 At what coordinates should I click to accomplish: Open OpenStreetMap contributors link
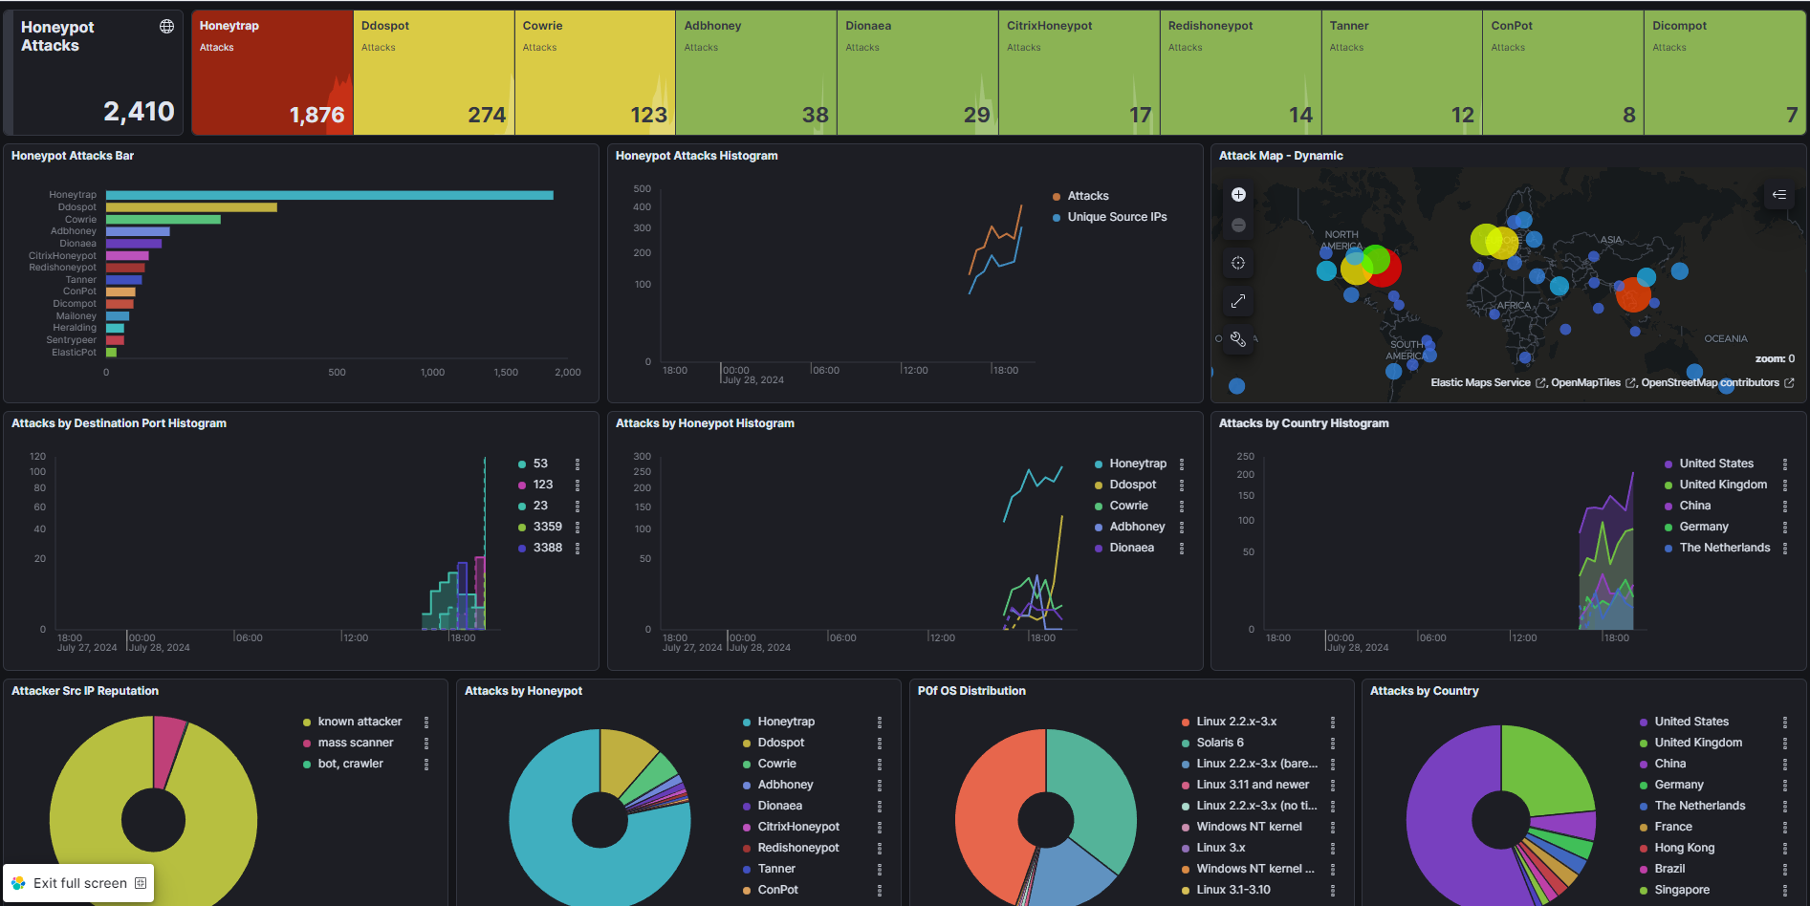(1717, 382)
